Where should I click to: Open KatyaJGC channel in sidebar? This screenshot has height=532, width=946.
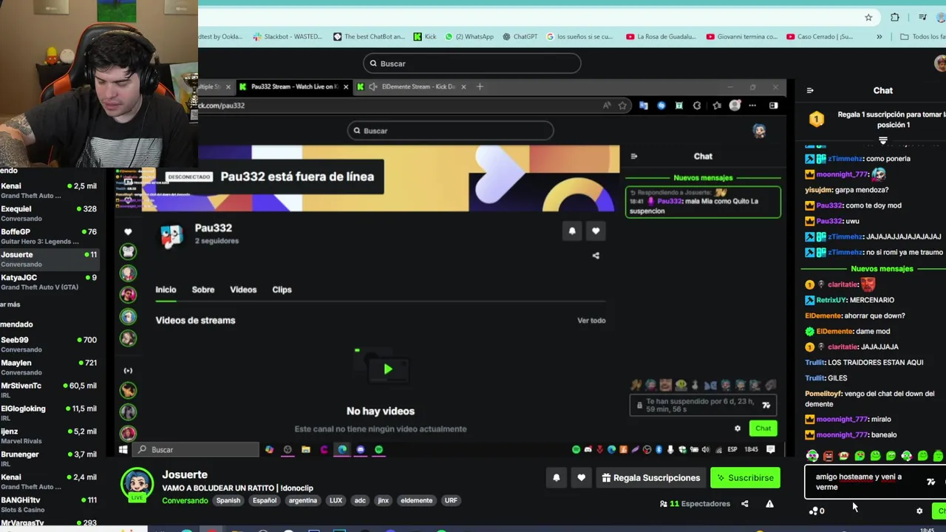[x=48, y=282]
